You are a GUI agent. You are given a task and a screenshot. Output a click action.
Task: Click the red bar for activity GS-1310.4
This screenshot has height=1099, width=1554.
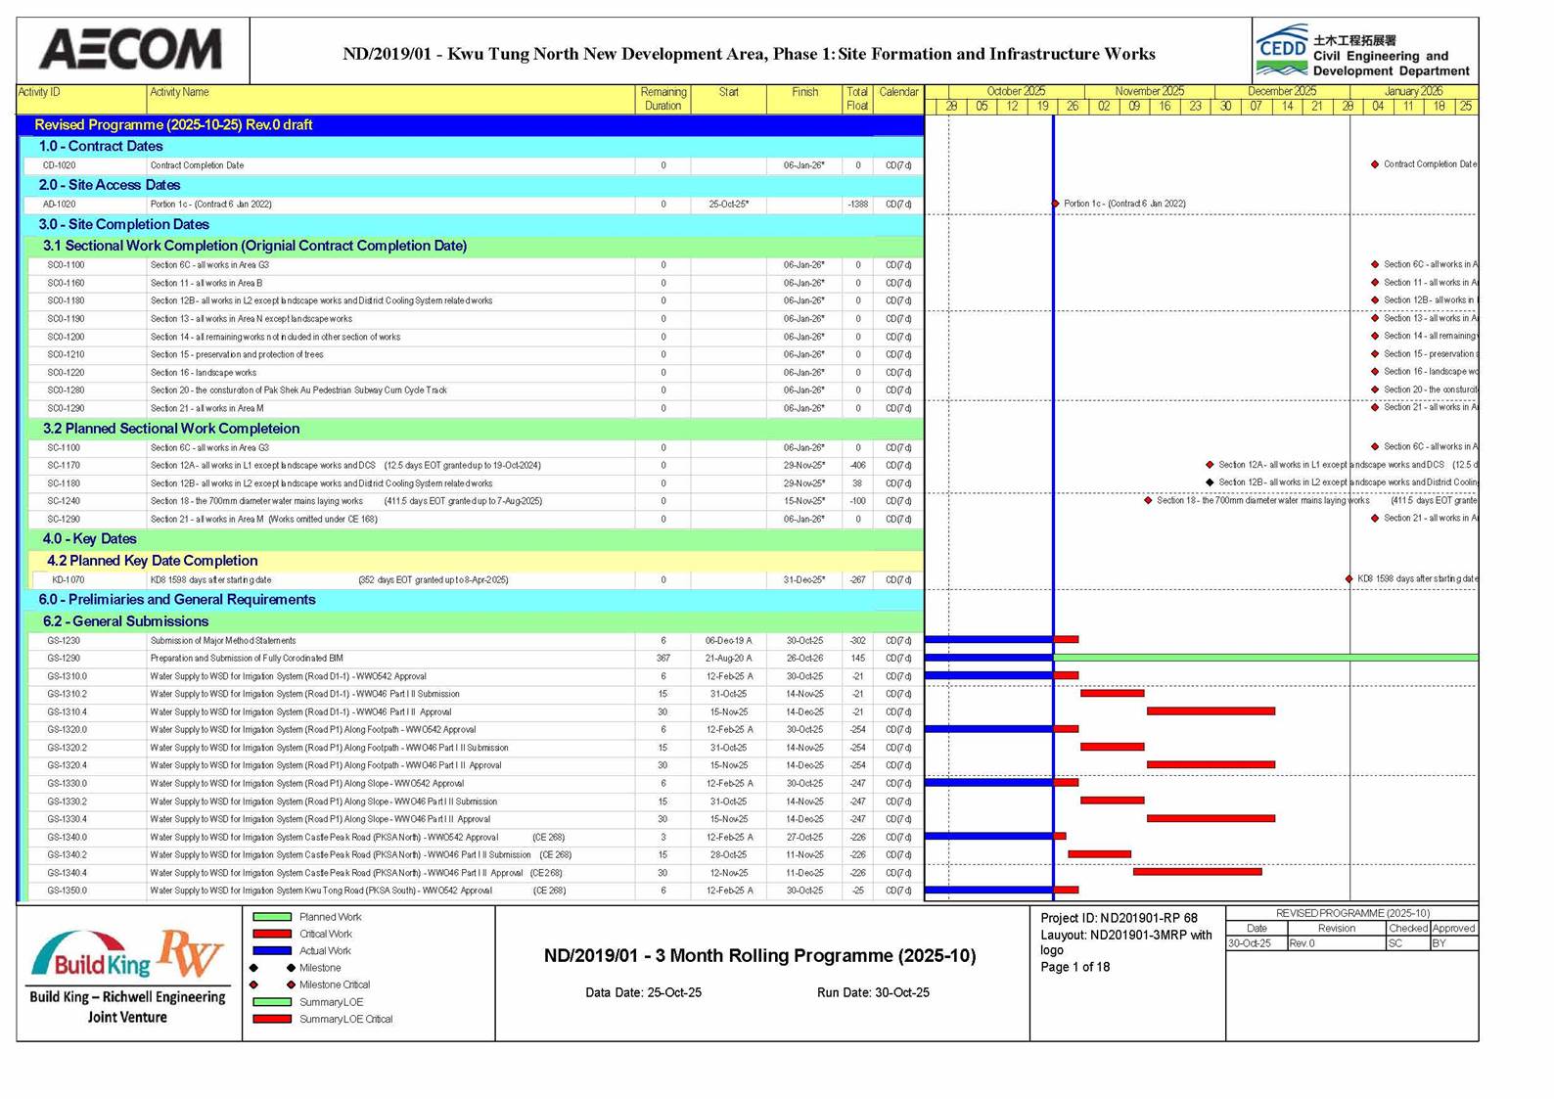pos(1211,711)
